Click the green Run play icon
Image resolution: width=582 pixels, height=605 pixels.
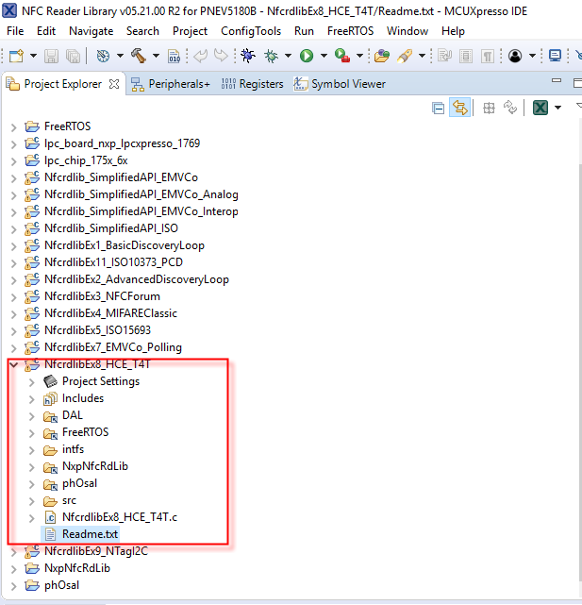[x=307, y=57]
